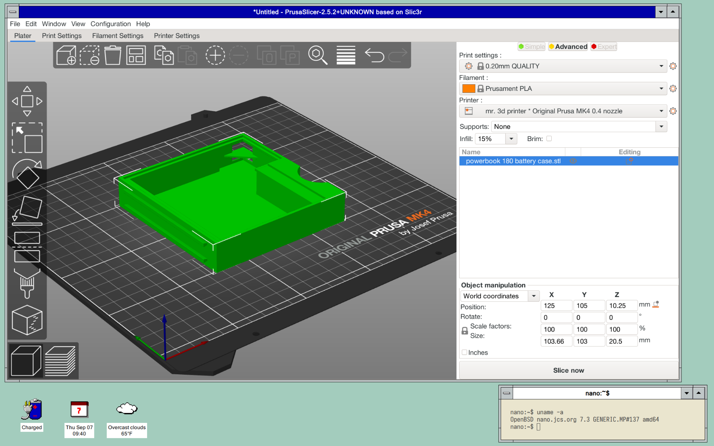
Task: Open the View menu
Action: coord(78,24)
